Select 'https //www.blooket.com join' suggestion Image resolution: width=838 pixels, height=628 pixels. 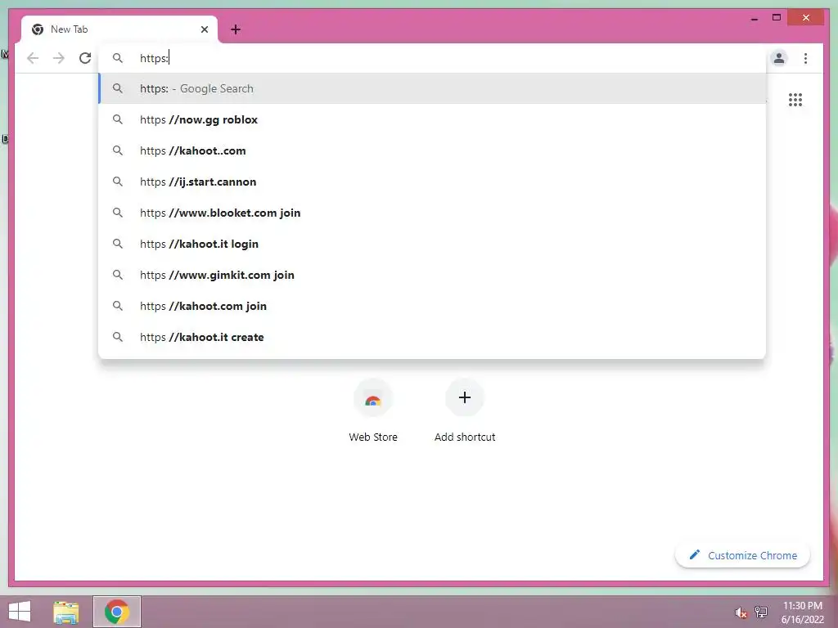pyautogui.click(x=432, y=213)
